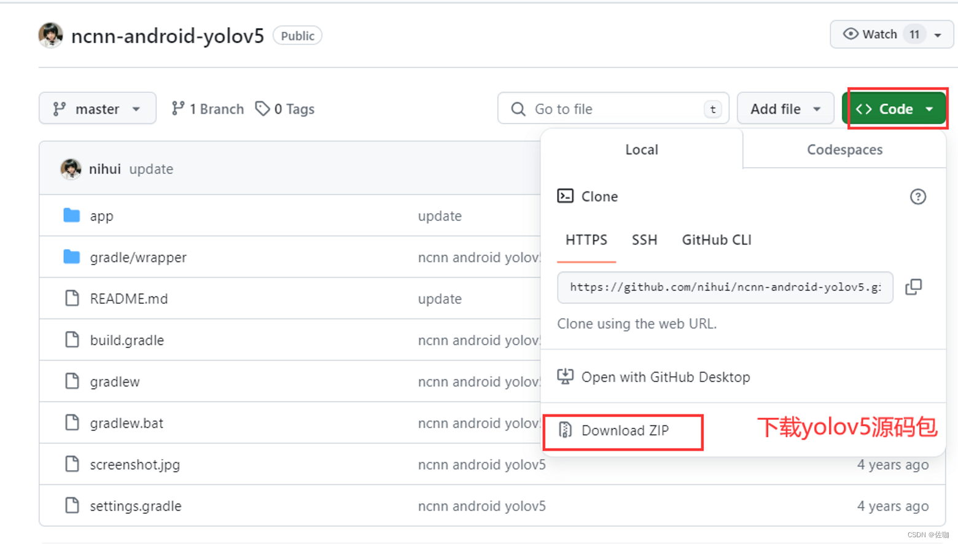The height and width of the screenshot is (544, 958).
Task: Click the GitHub Desktop download icon
Action: coord(565,376)
